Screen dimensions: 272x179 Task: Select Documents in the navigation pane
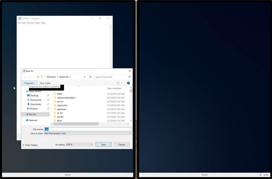pyautogui.click(x=34, y=100)
